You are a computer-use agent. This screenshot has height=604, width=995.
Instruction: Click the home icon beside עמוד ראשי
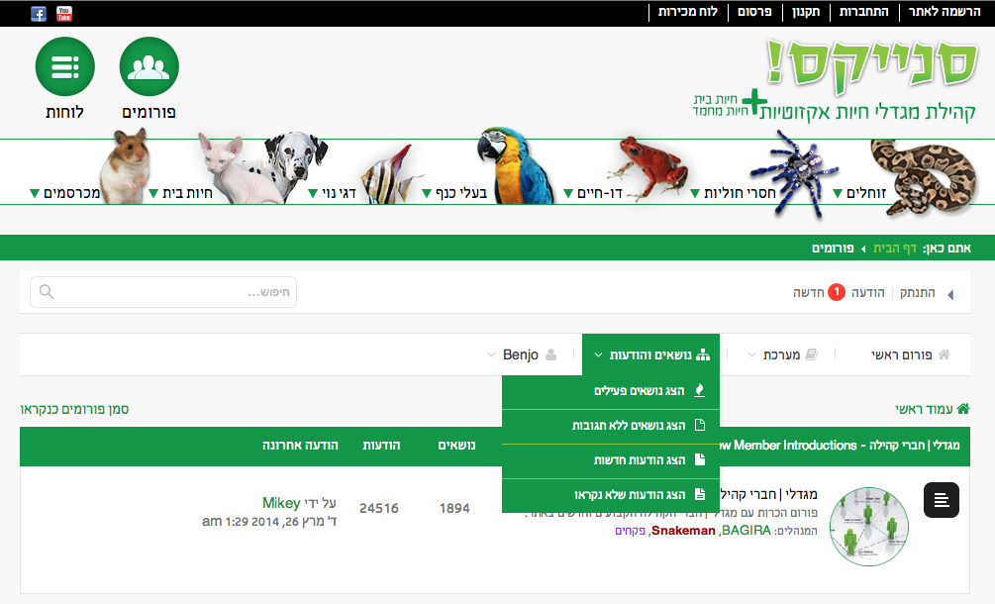[963, 409]
